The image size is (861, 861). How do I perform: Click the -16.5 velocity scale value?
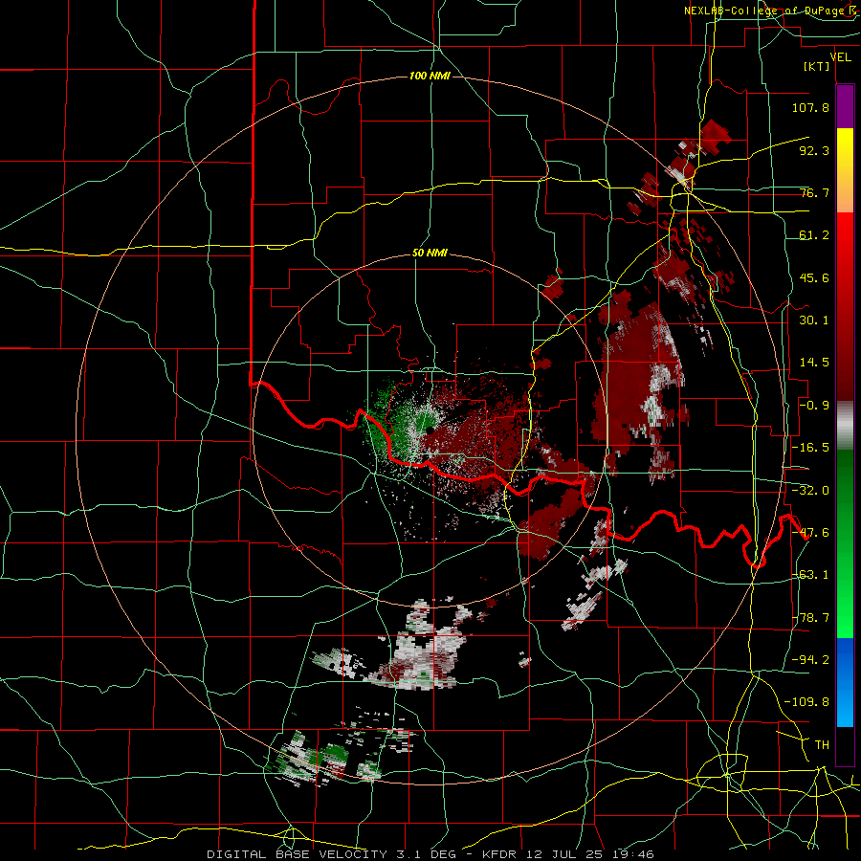(810, 448)
